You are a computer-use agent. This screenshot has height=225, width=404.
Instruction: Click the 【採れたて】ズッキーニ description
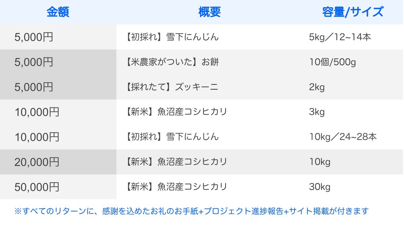click(172, 87)
